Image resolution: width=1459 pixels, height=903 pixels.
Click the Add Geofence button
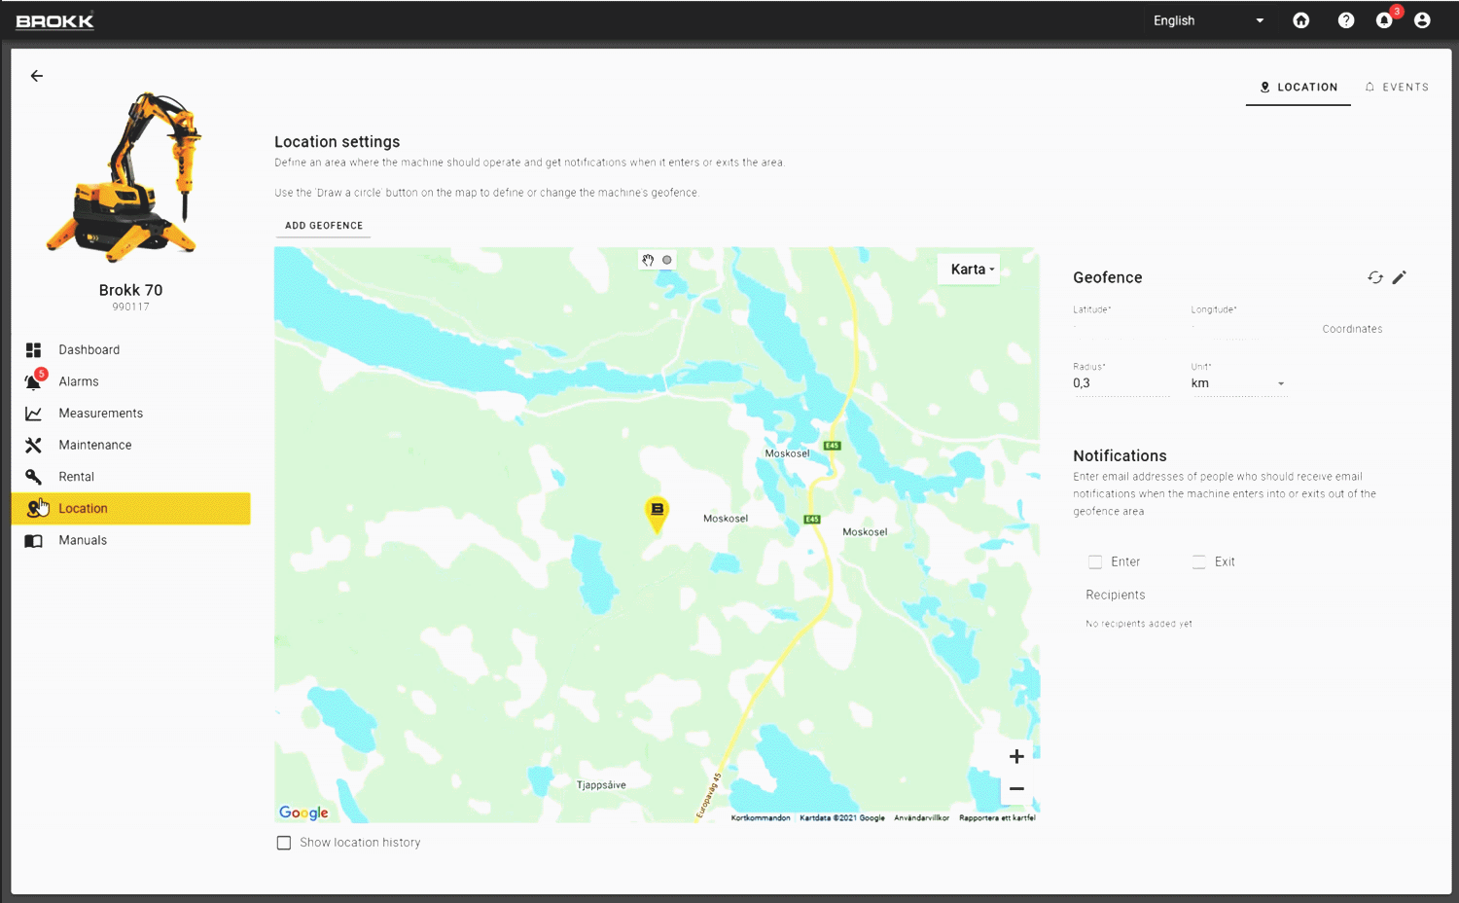(323, 226)
